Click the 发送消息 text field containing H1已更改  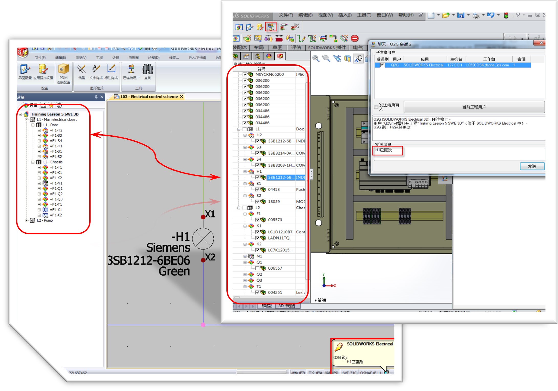pos(459,153)
